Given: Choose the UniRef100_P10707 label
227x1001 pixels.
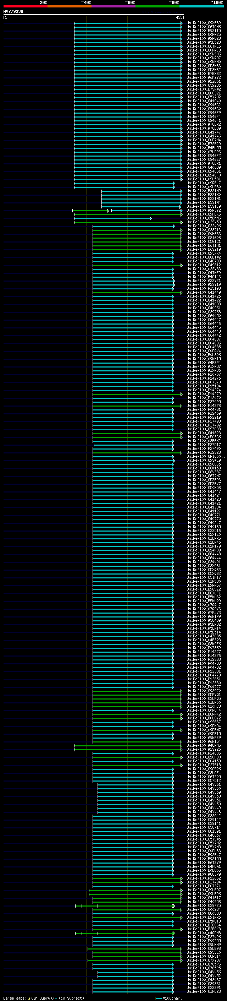Looking at the screenshot, I should click(x=203, y=375).
